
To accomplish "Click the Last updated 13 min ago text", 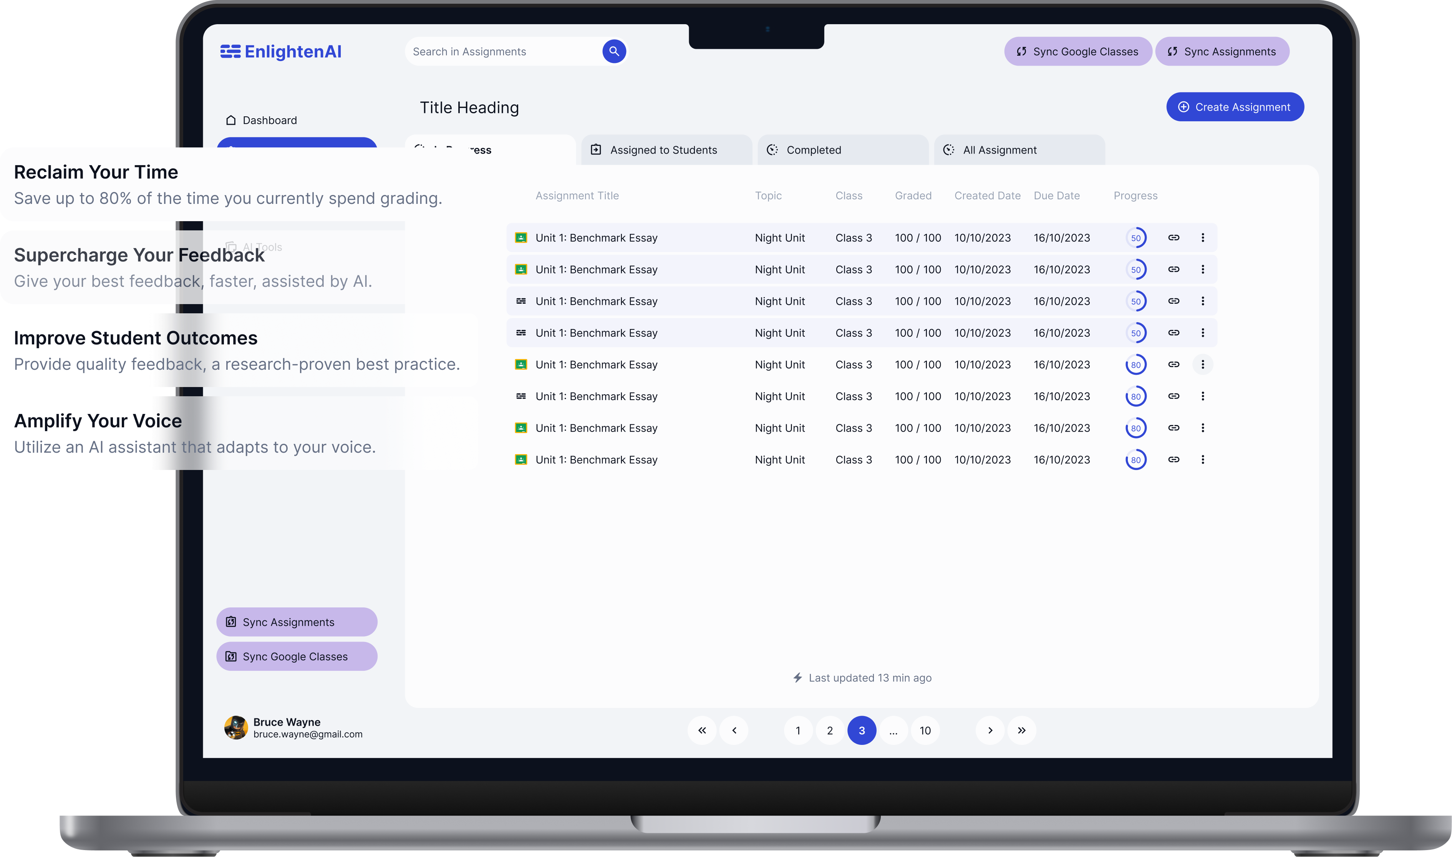I will pos(870,678).
